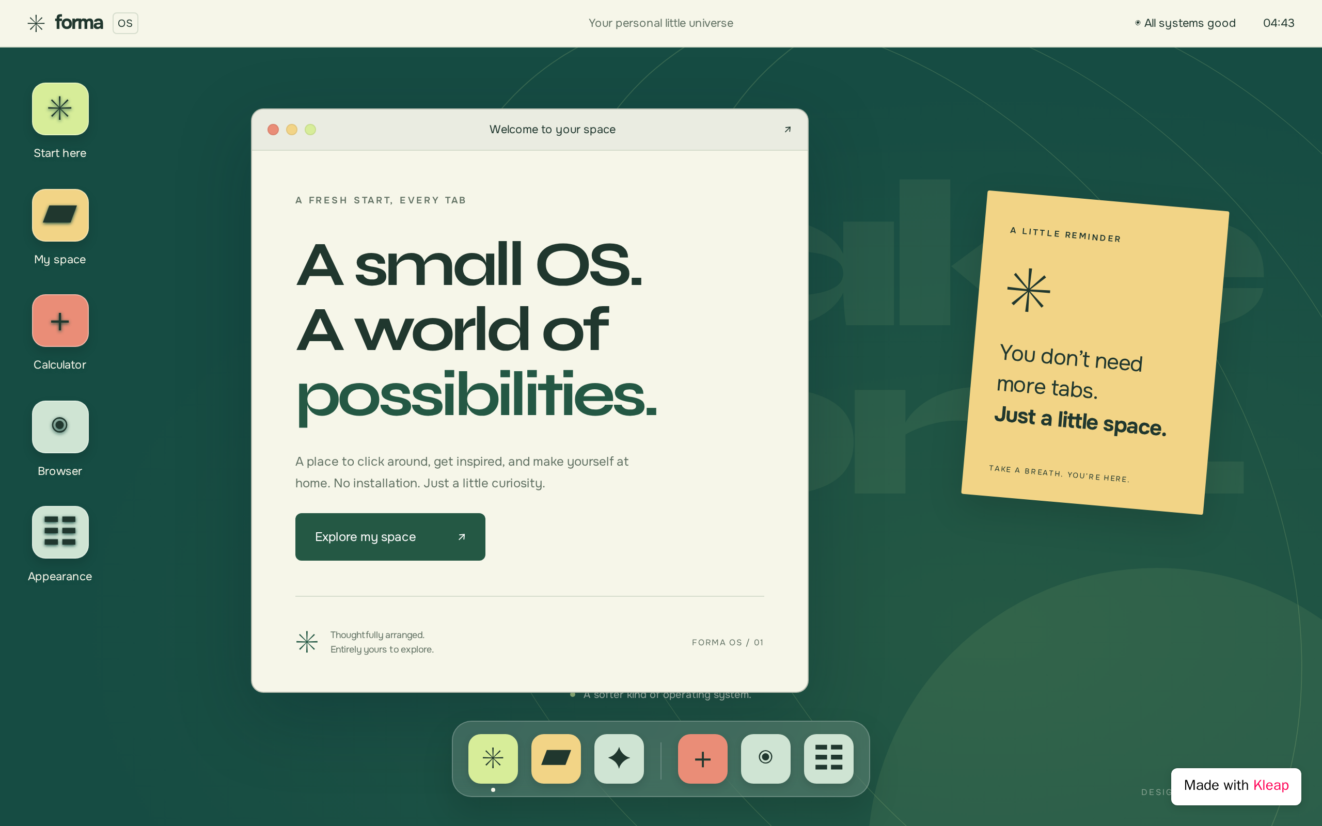Click the Made with Kleap badge
The height and width of the screenshot is (826, 1322).
click(1236, 786)
